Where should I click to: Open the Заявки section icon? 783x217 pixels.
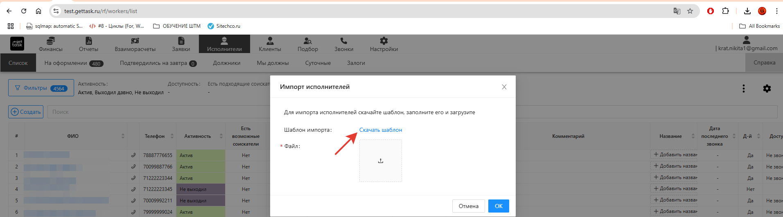point(181,41)
